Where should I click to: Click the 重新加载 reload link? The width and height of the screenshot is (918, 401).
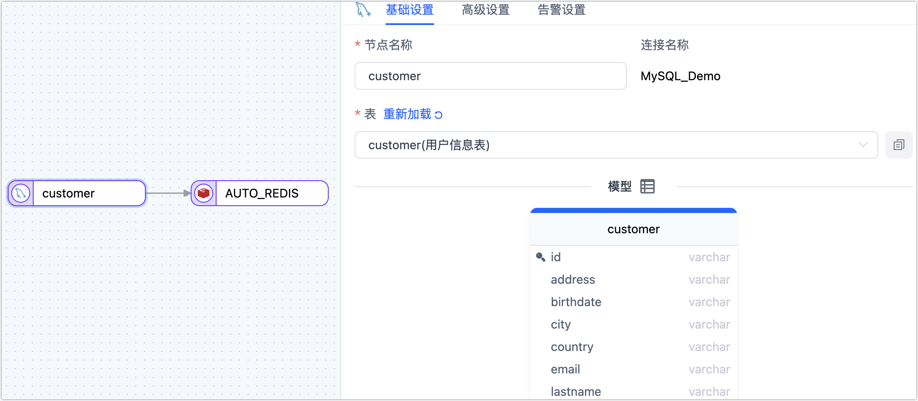click(x=408, y=114)
